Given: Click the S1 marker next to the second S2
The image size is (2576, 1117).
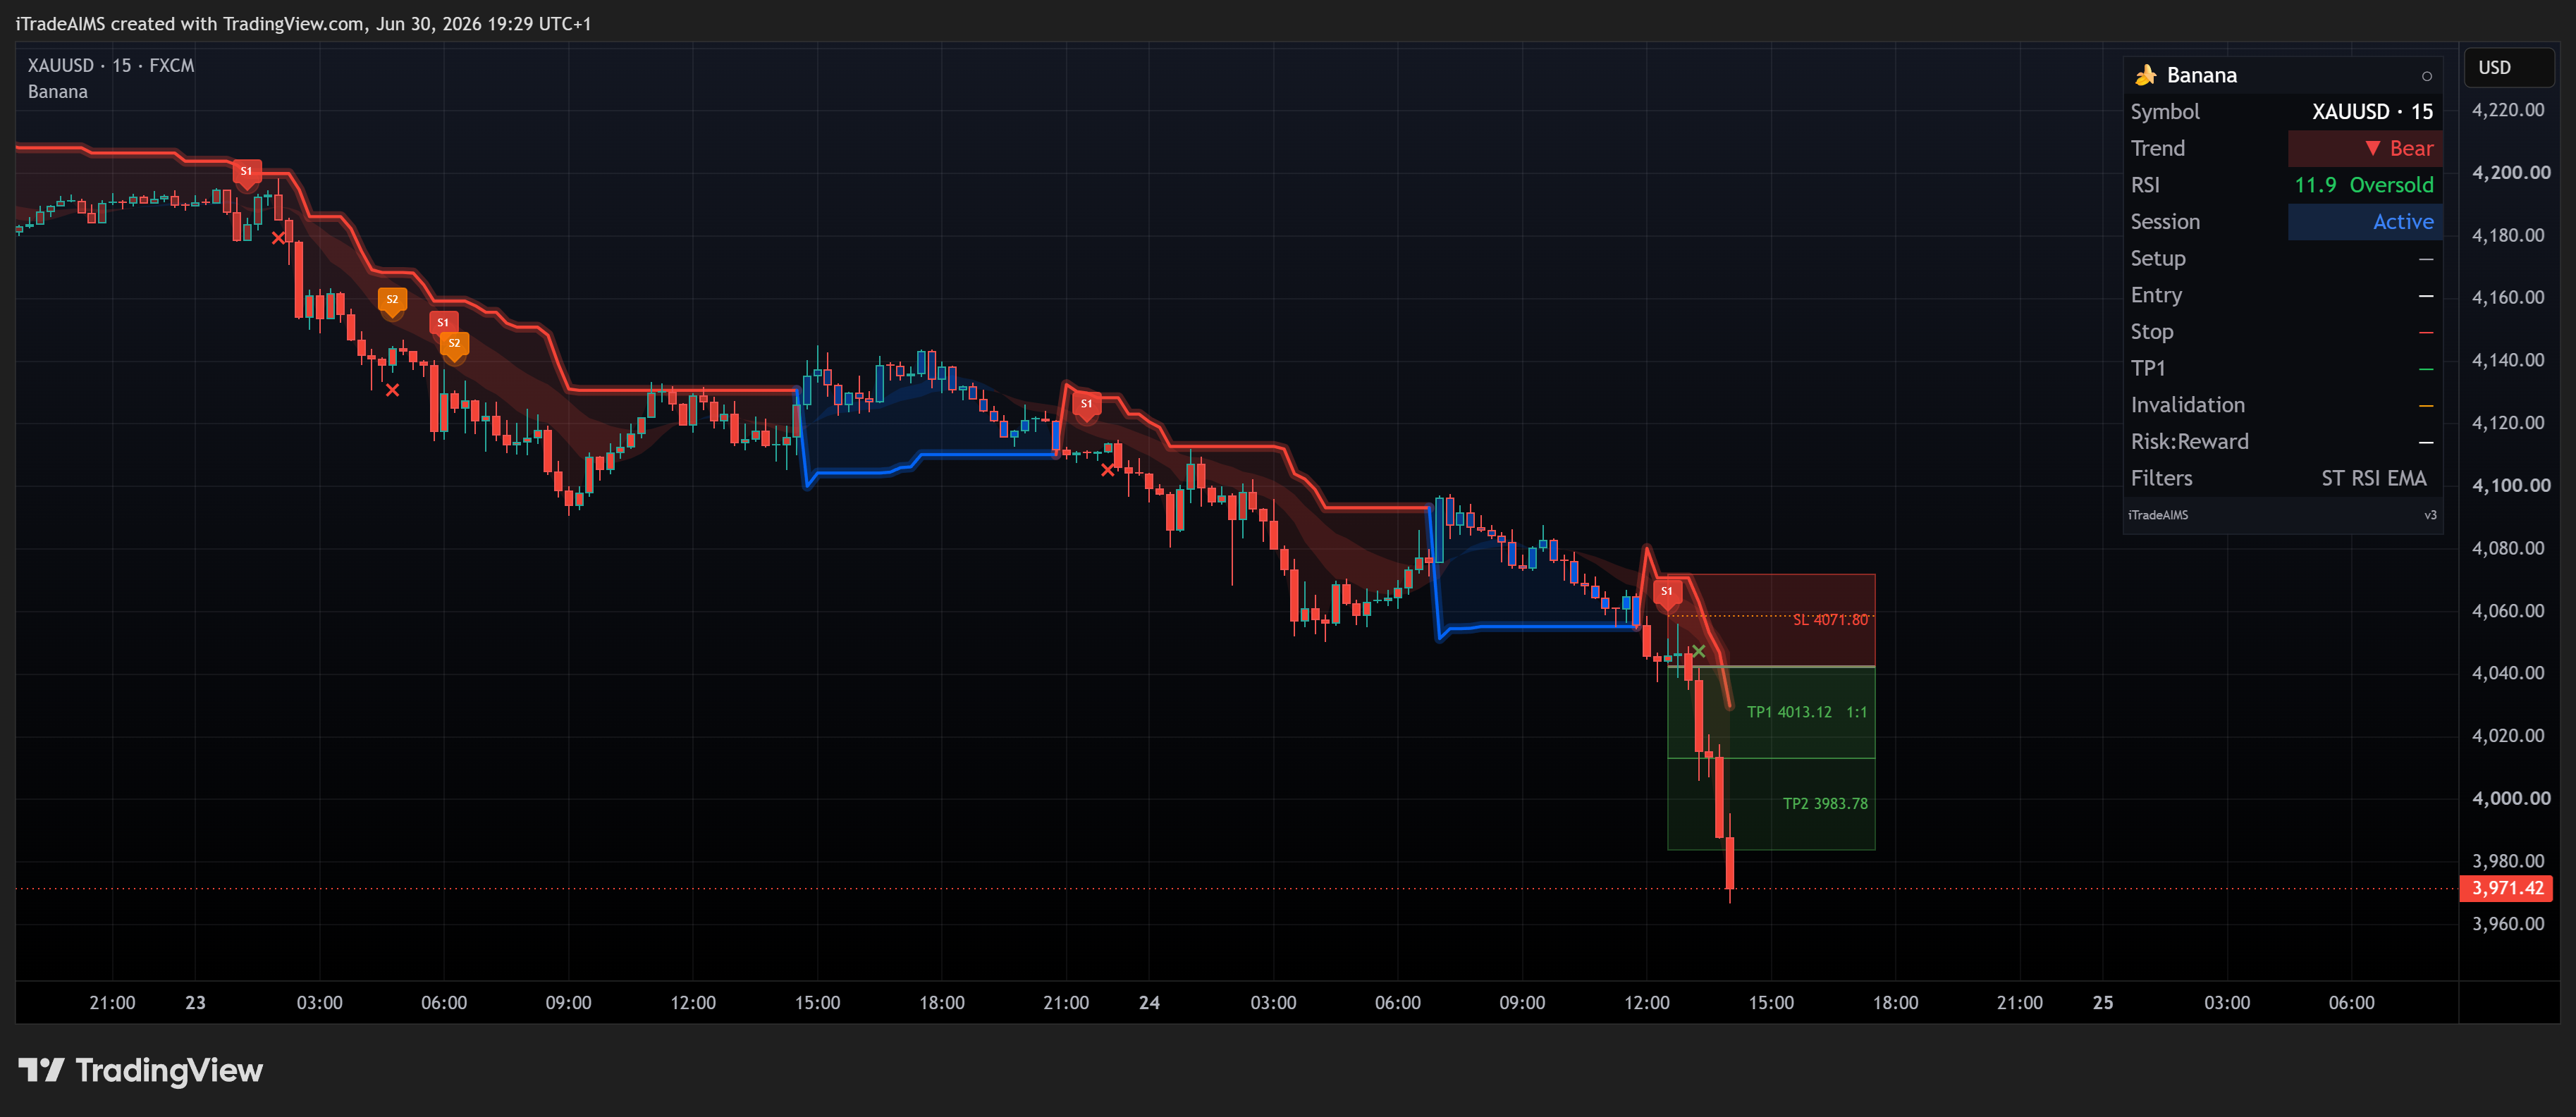Looking at the screenshot, I should (443, 323).
